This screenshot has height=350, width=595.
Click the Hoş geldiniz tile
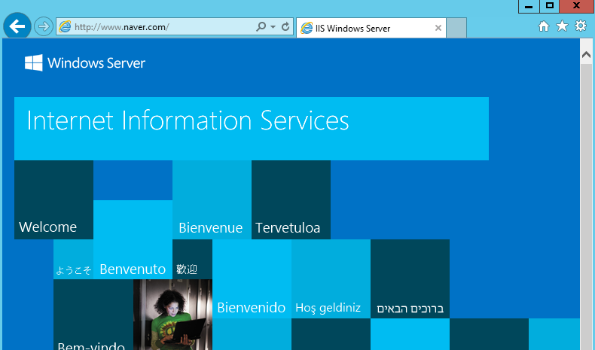coord(331,279)
